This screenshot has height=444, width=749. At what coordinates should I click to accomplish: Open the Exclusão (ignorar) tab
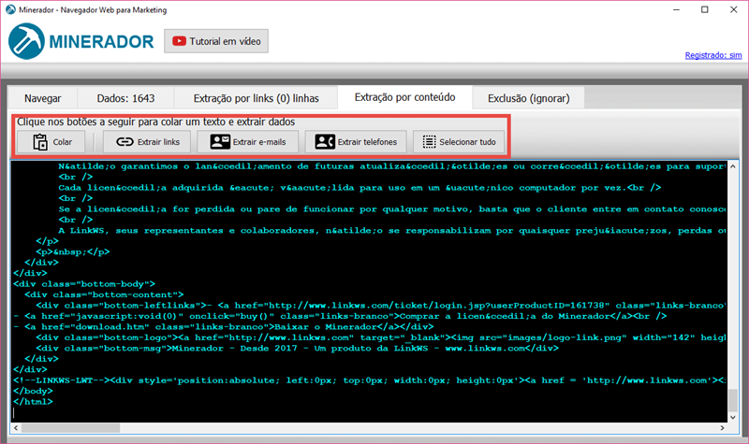[x=528, y=98]
